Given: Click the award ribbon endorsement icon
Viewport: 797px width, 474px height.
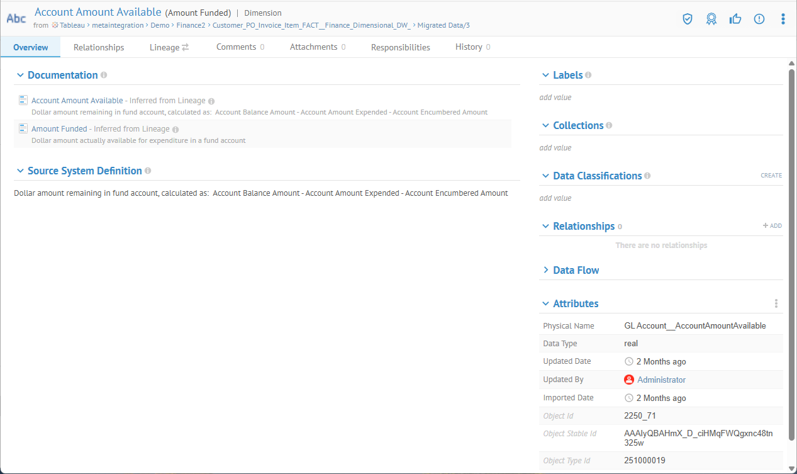Looking at the screenshot, I should pyautogui.click(x=711, y=19).
